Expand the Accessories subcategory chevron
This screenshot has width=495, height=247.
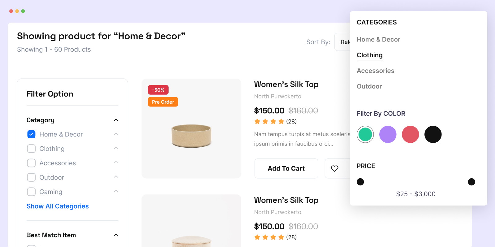point(116,162)
